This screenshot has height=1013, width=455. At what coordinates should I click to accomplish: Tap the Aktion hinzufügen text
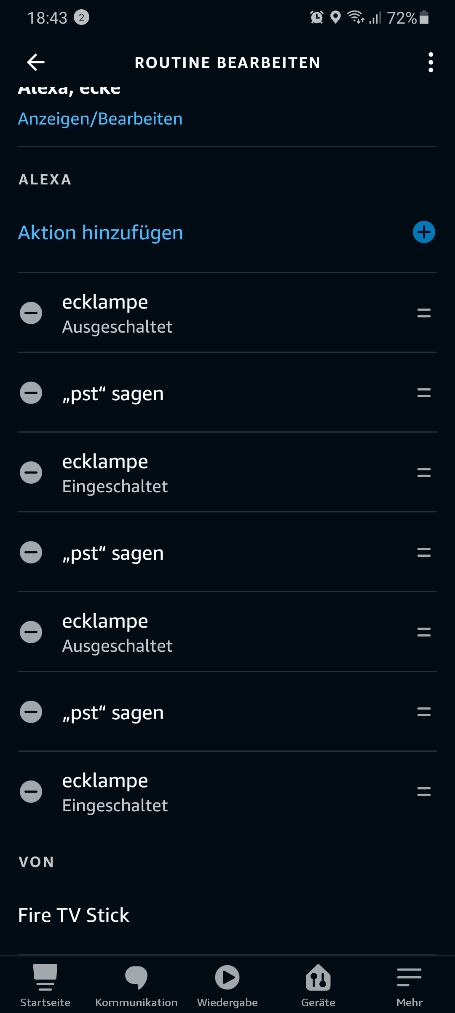(x=101, y=233)
